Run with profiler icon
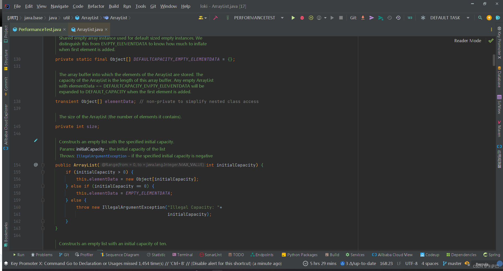The width and height of the screenshot is (503, 271). point(319,18)
